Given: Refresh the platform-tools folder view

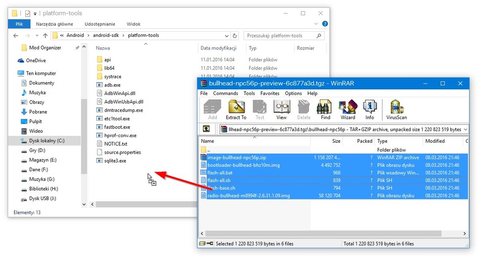Looking at the screenshot, I should pyautogui.click(x=235, y=36).
